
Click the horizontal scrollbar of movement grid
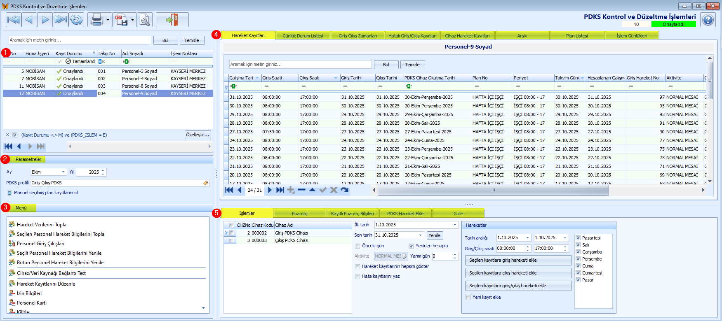493,190
